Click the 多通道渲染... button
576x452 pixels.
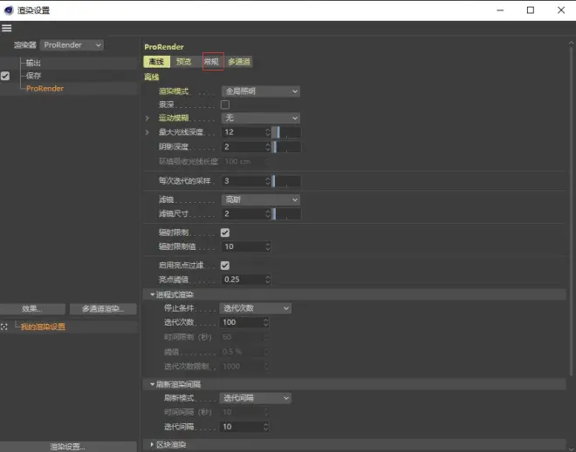pos(102,308)
